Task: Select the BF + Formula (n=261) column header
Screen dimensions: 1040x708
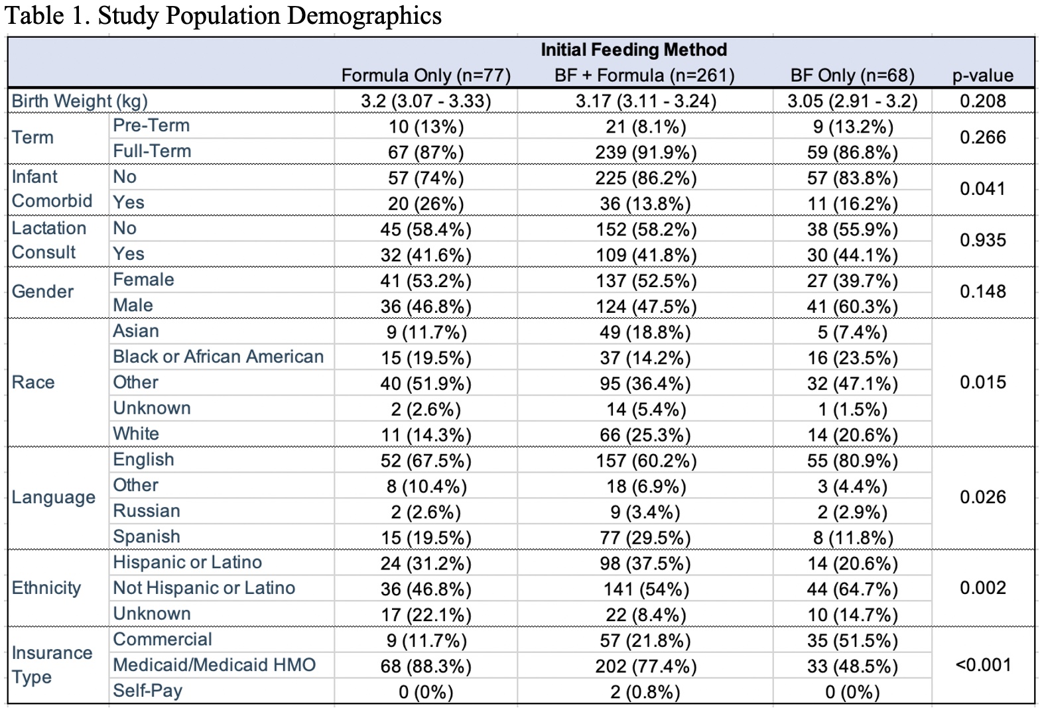Action: click(645, 76)
